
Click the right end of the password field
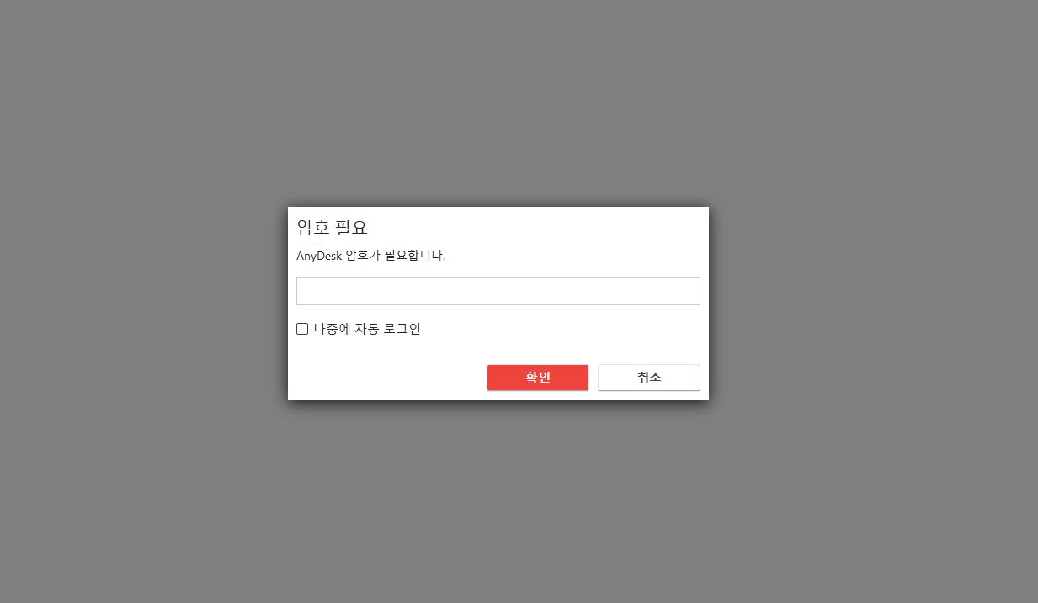pyautogui.click(x=692, y=291)
